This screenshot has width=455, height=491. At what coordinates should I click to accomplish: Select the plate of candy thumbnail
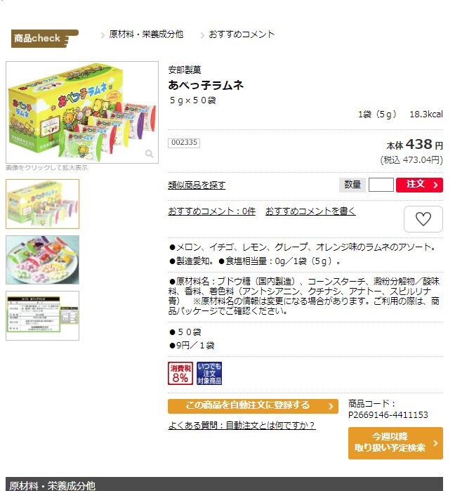point(43,260)
